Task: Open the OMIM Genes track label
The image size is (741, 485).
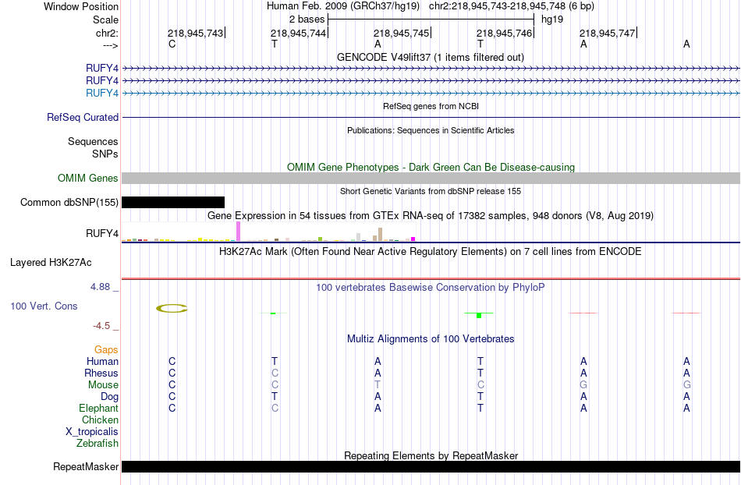Action: [x=88, y=178]
